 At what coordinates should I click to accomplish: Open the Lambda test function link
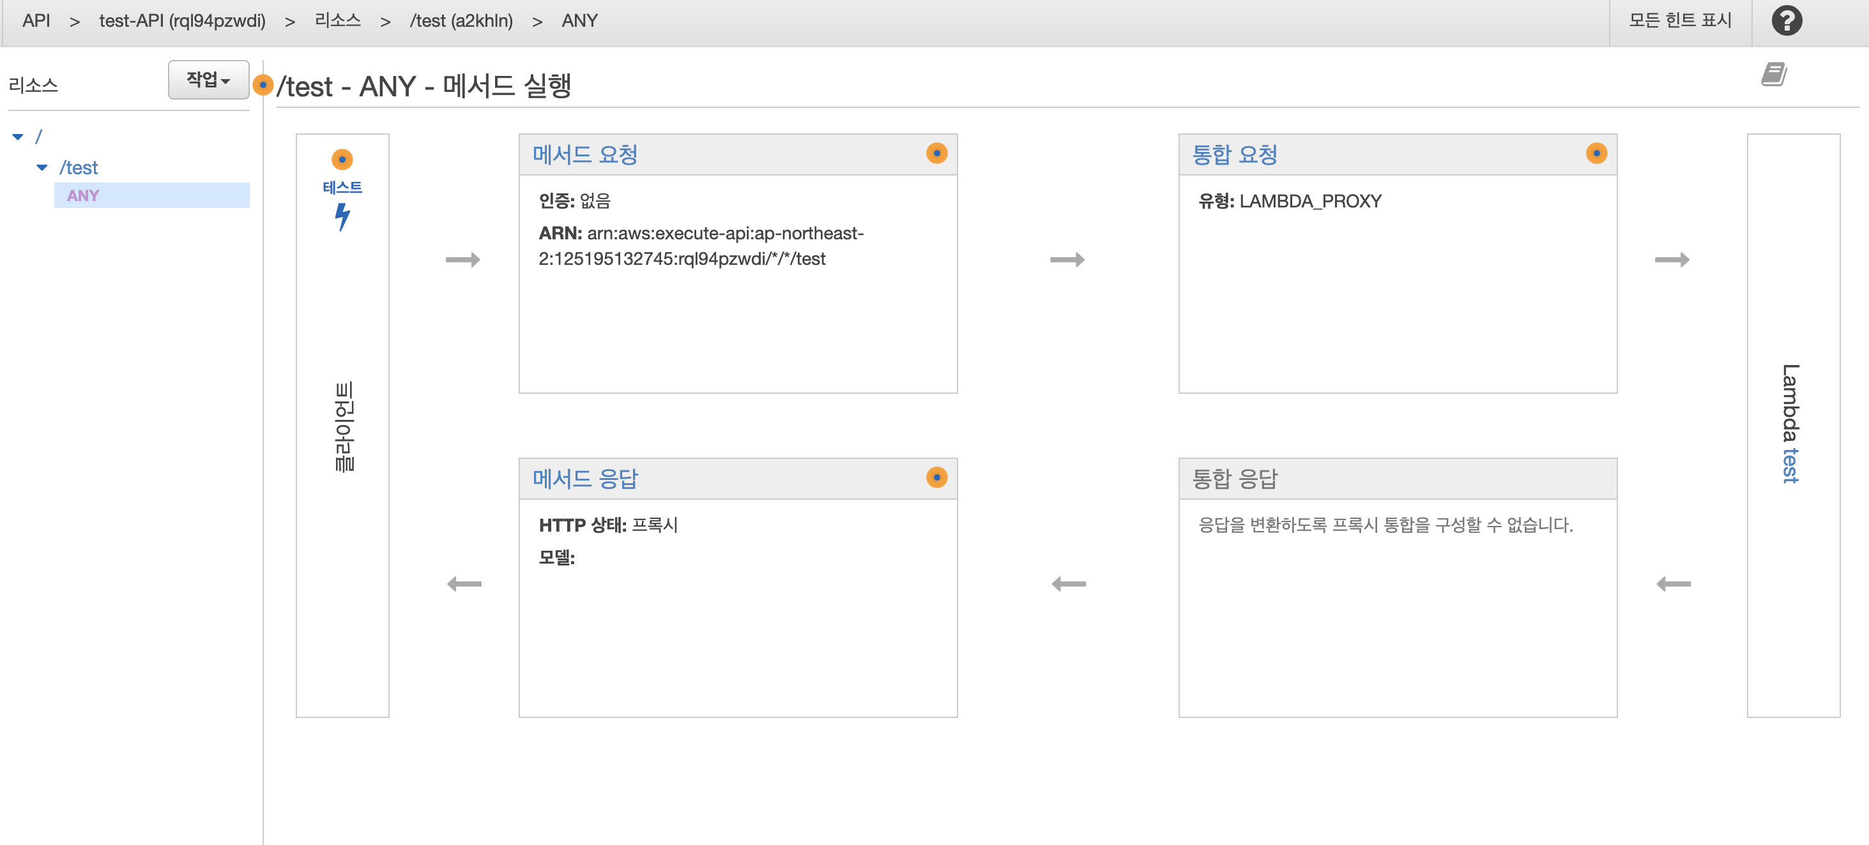click(x=1790, y=465)
